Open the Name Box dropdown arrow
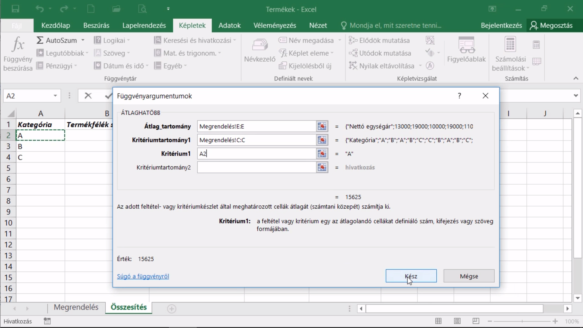Screen dimensions: 583x328 pyautogui.click(x=55, y=96)
